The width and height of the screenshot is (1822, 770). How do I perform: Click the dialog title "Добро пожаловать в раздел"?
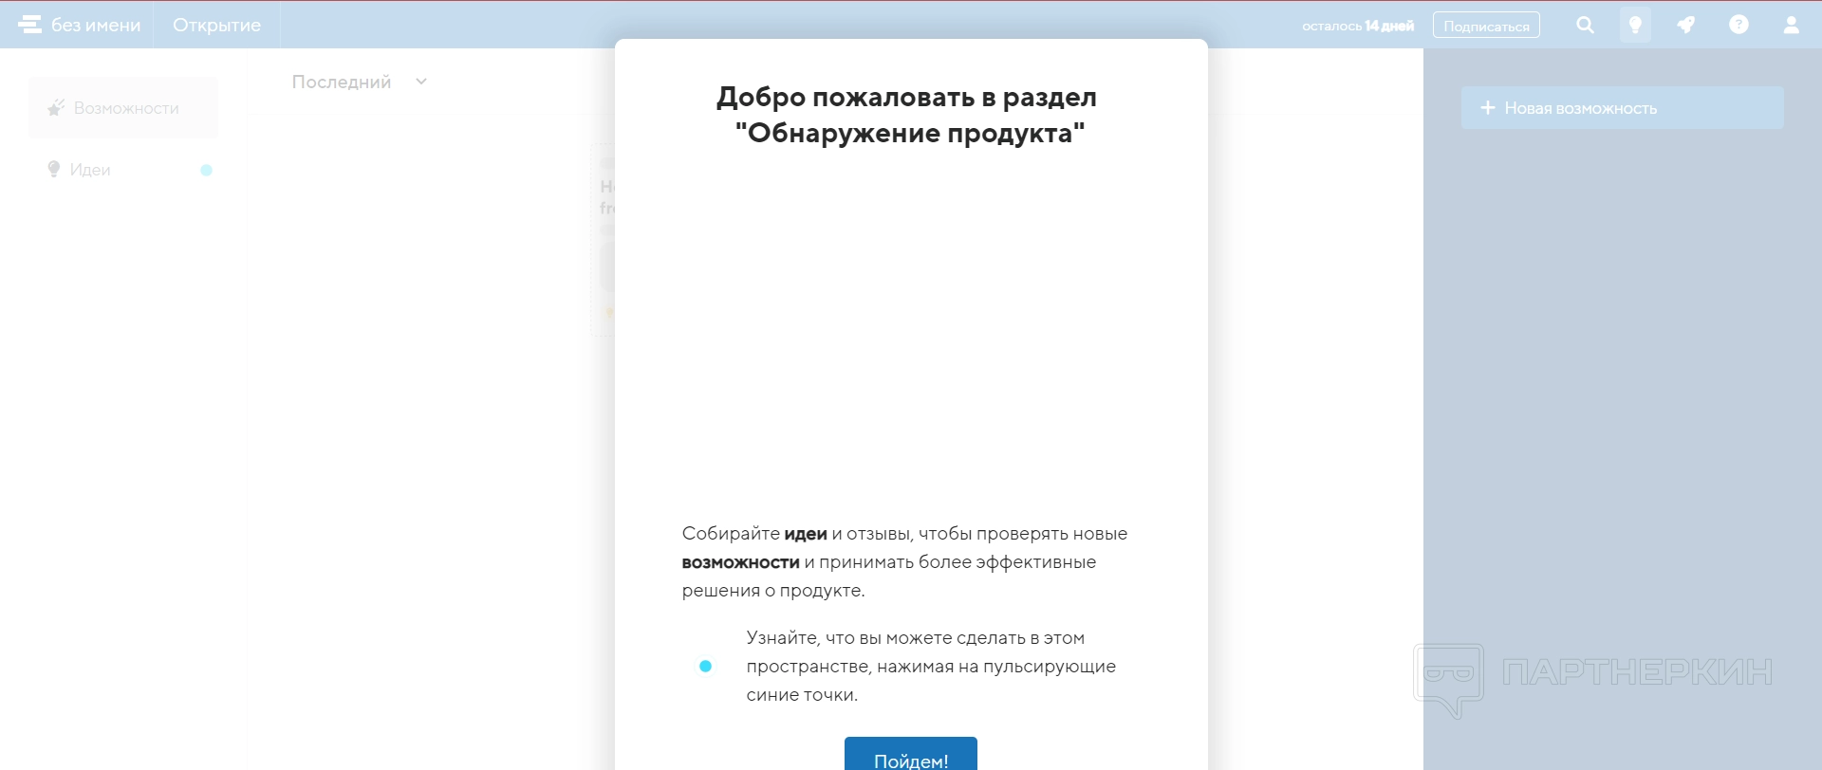pos(907,97)
